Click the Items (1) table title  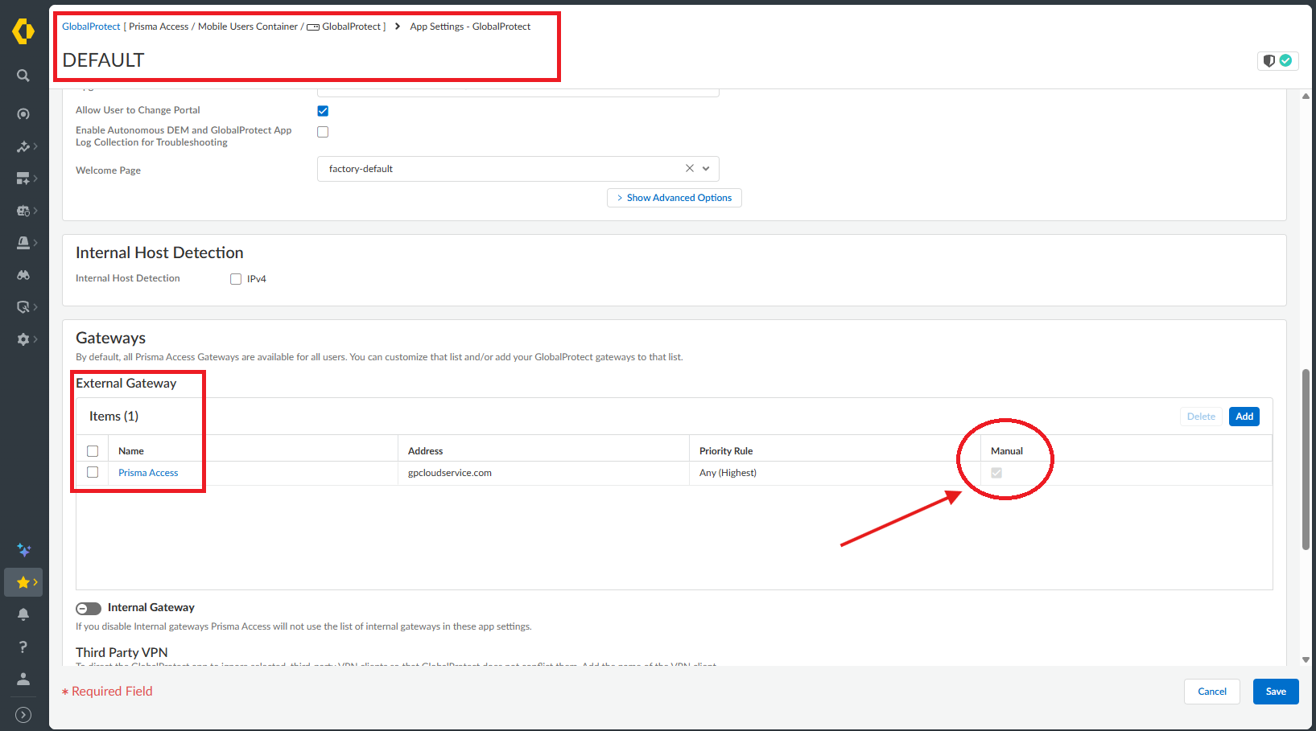113,416
